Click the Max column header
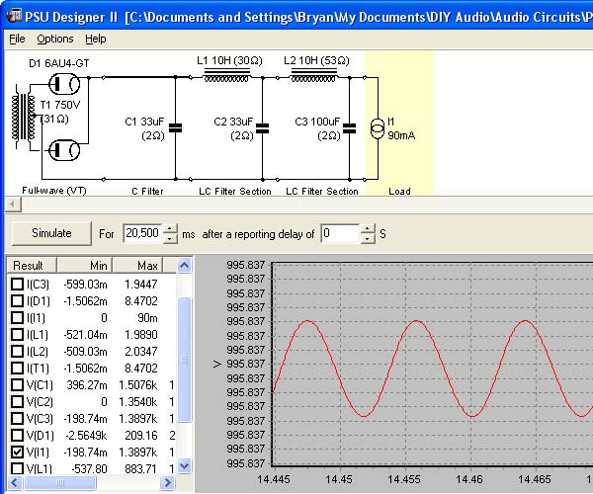 coord(137,266)
